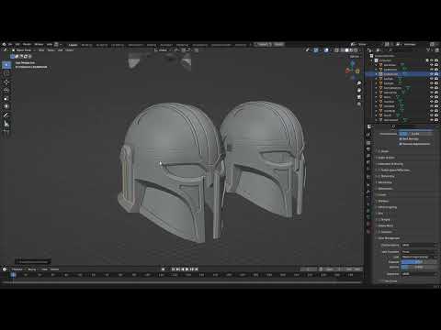Image resolution: width=441 pixels, height=330 pixels.
Task: Open the Window menu
Action: pyautogui.click(x=39, y=44)
